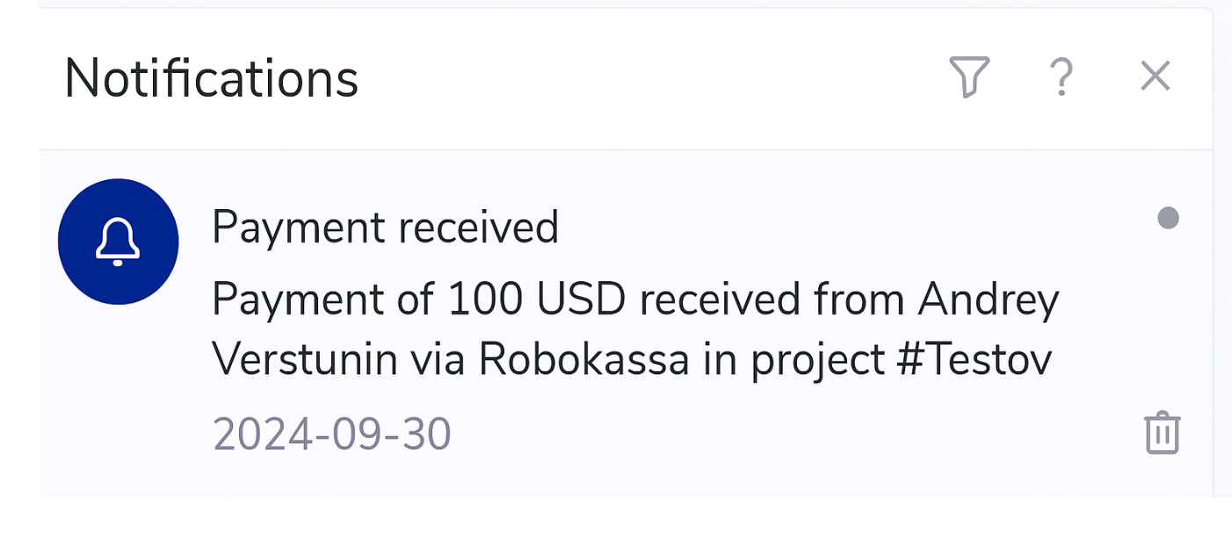Click the 'Notifications' panel heading
This screenshot has height=537, width=1232.
point(212,77)
